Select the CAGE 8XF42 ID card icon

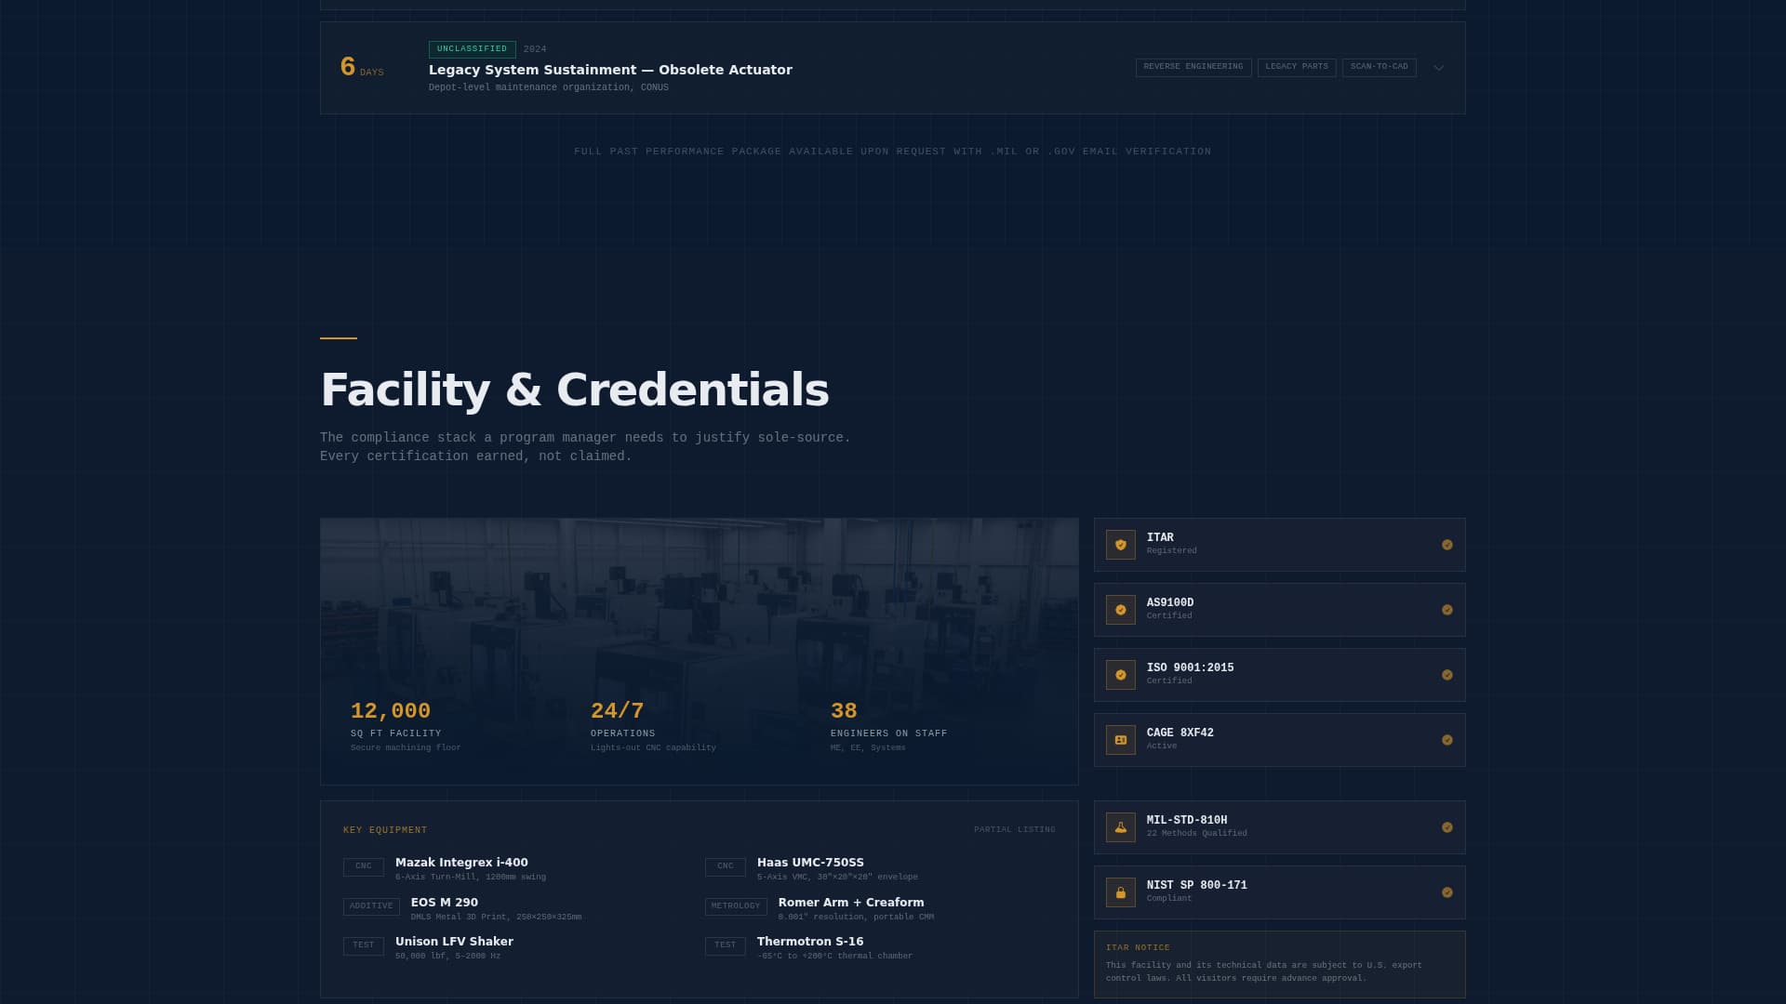pos(1120,740)
